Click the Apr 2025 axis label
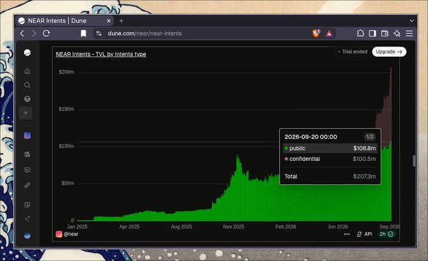Image resolution: width=428 pixels, height=261 pixels. pos(129,226)
